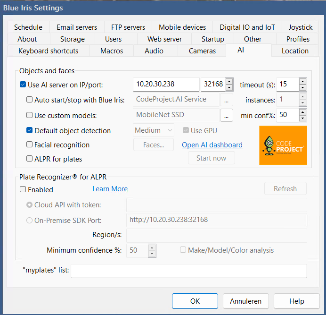This screenshot has height=315, width=326.
Task: Increase Minimum confidence % for plates
Action: [x=152, y=247]
